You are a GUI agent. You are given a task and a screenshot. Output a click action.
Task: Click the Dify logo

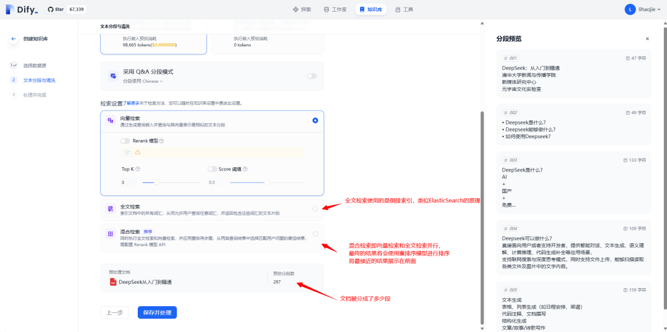(x=22, y=9)
